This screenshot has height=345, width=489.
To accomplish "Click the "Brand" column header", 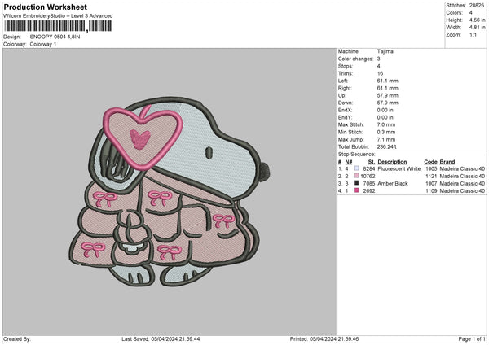I will [447, 162].
